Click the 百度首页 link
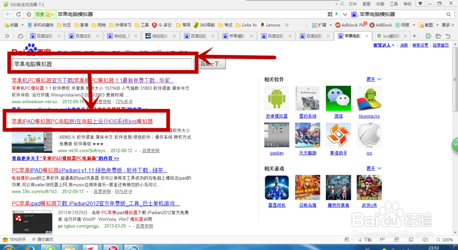458x250 pixels. (441, 45)
